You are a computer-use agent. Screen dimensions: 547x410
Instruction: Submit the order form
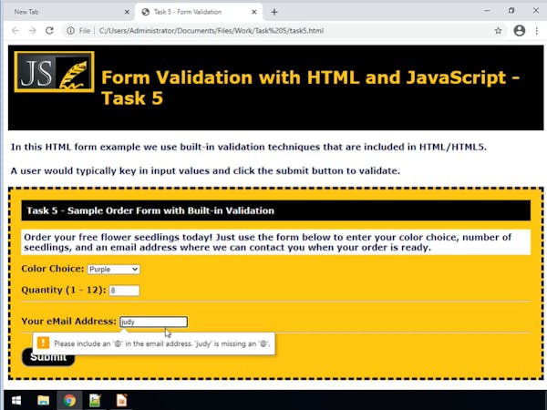point(48,357)
